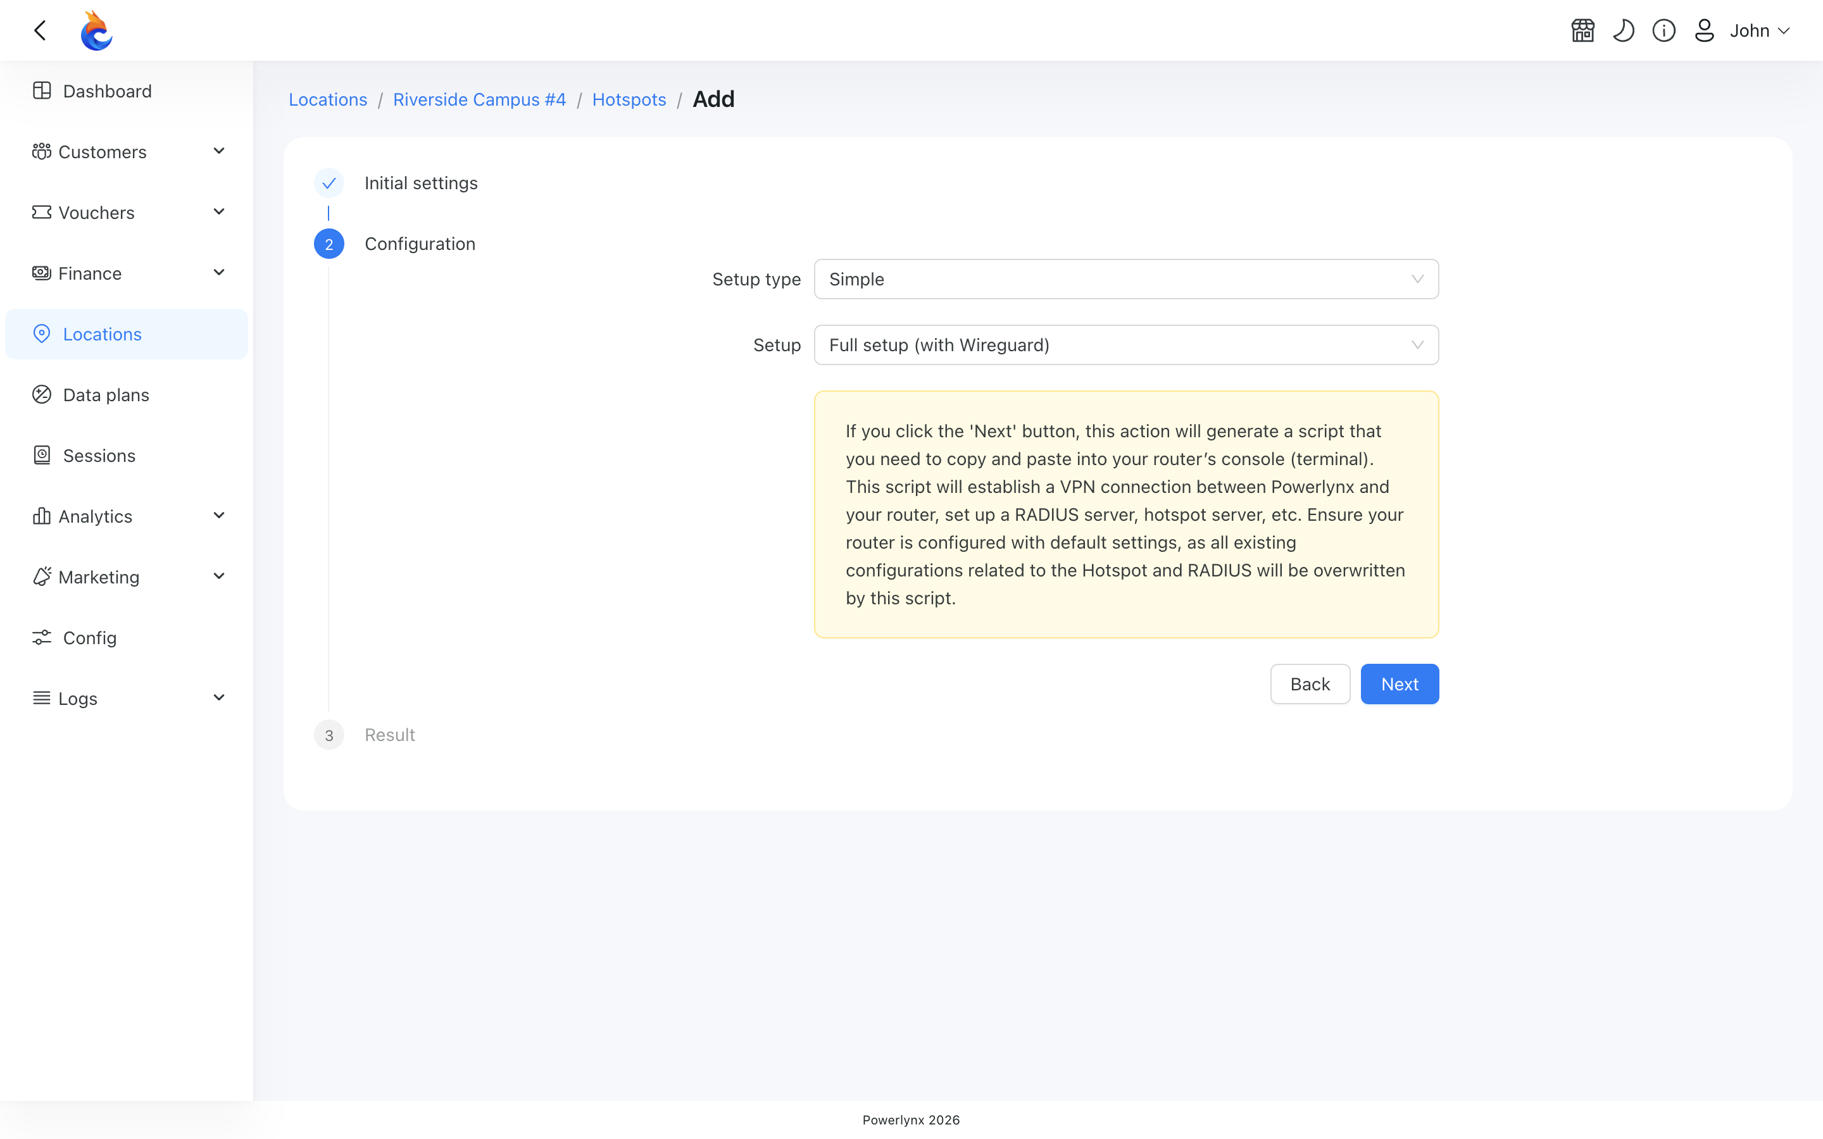Screen dimensions: 1823x1139
Task: Open the Full setup (with Wireguard) dropdown
Action: click(1126, 345)
